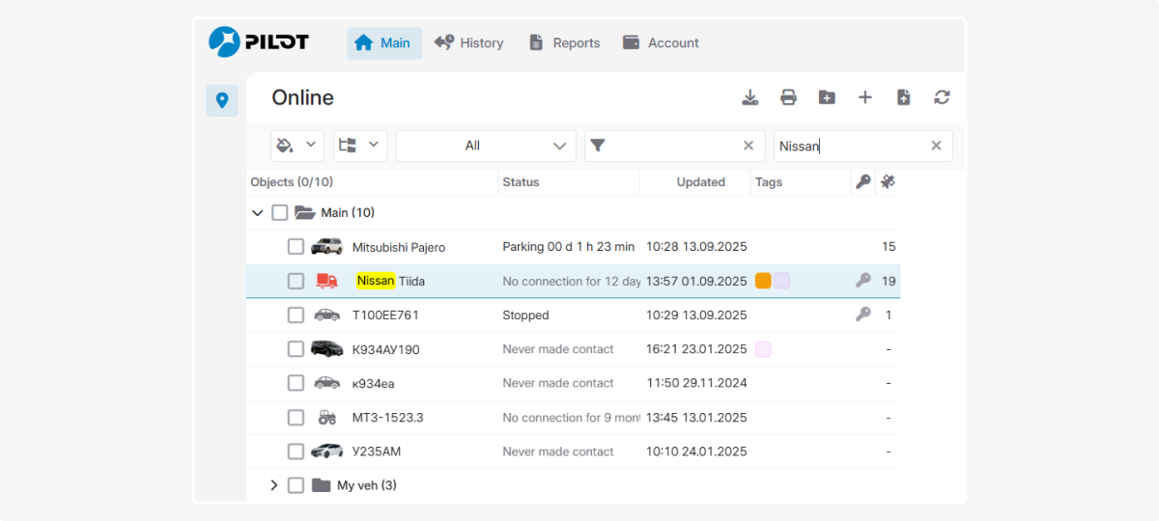Viewport: 1159px width, 521px height.
Task: Click the map pin icon in sidebar
Action: pos(222,100)
